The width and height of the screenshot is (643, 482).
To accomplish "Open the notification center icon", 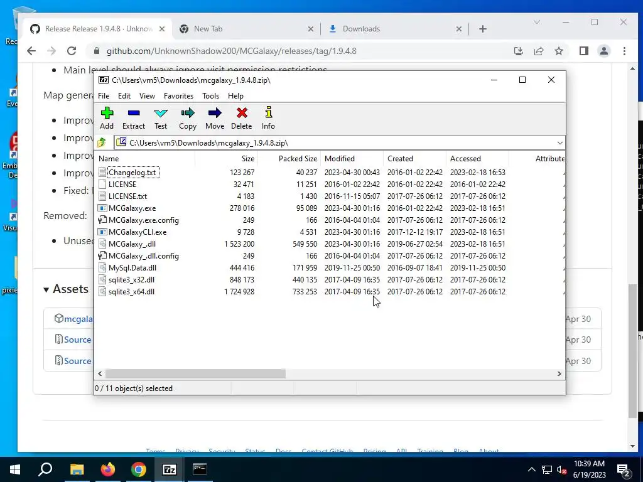I will coord(624,469).
